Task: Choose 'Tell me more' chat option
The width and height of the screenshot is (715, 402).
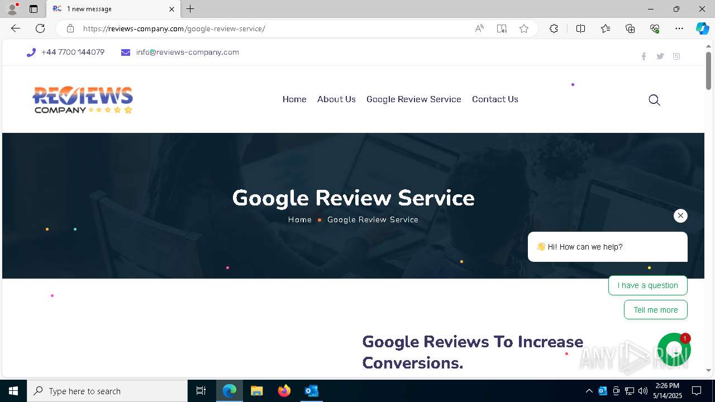Action: click(656, 310)
